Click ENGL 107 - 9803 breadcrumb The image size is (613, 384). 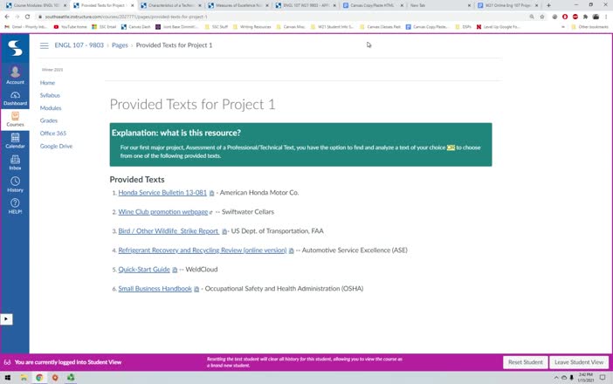(79, 45)
